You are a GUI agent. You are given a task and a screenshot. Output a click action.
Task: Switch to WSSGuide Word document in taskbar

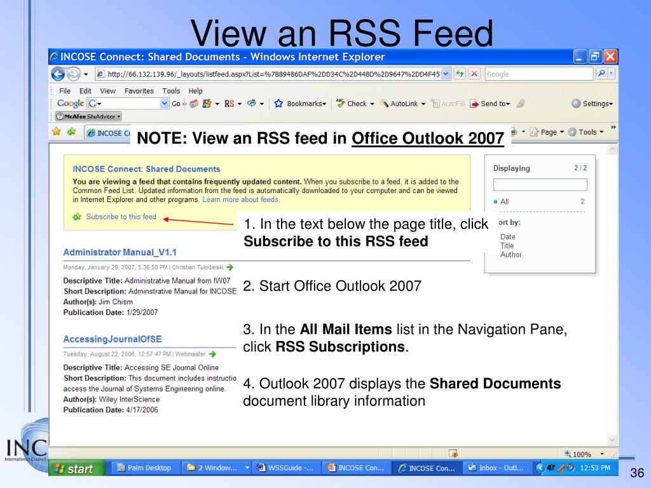(287, 468)
